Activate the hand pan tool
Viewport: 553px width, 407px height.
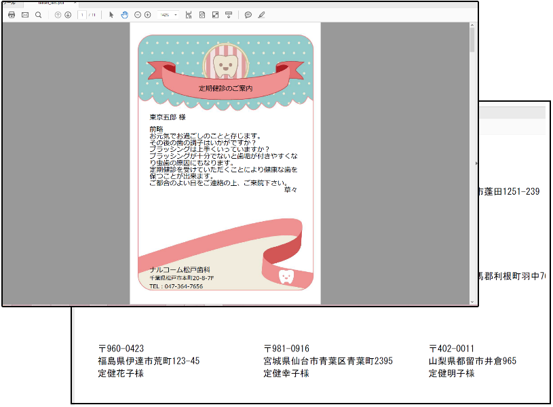(x=124, y=15)
